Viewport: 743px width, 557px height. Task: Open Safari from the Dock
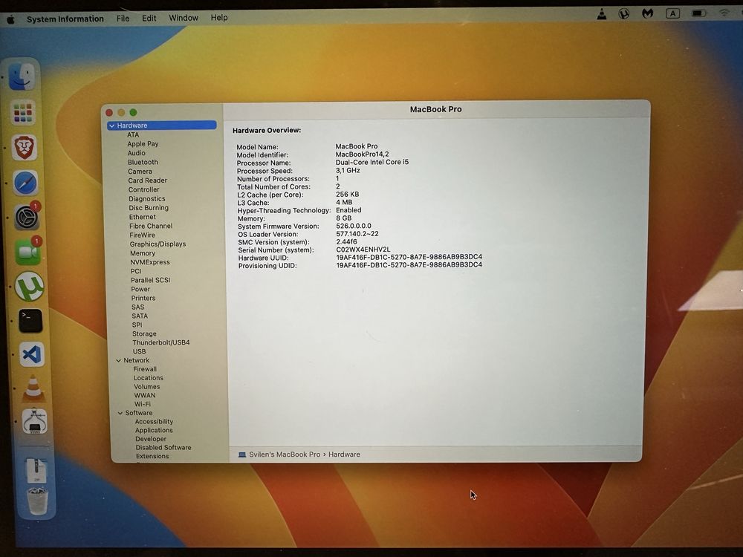[x=25, y=183]
